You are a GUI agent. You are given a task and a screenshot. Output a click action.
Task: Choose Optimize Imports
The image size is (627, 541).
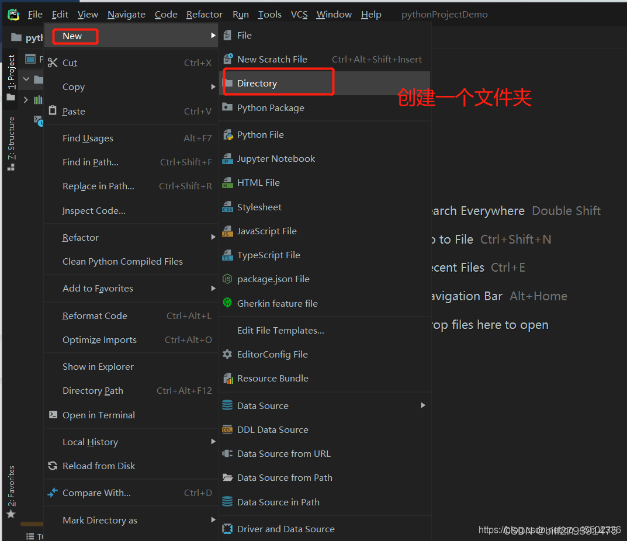click(131, 340)
